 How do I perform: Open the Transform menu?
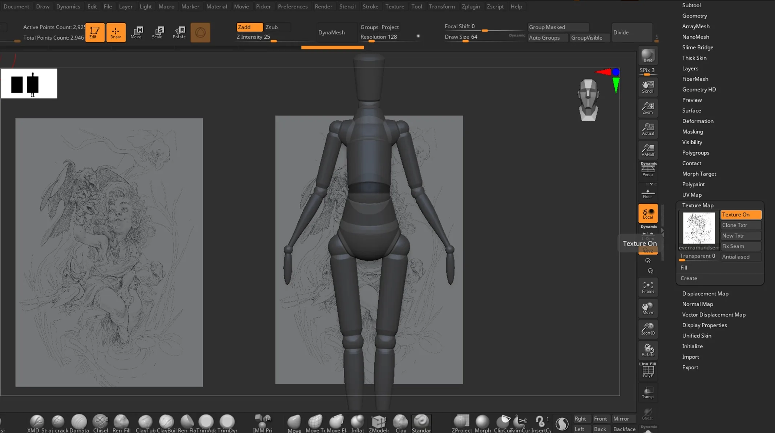point(441,7)
